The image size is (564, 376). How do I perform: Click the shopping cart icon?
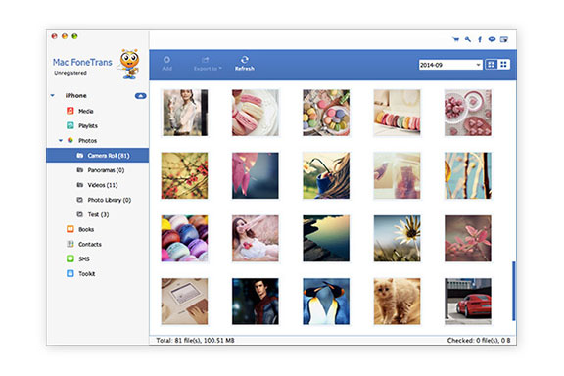tap(455, 39)
